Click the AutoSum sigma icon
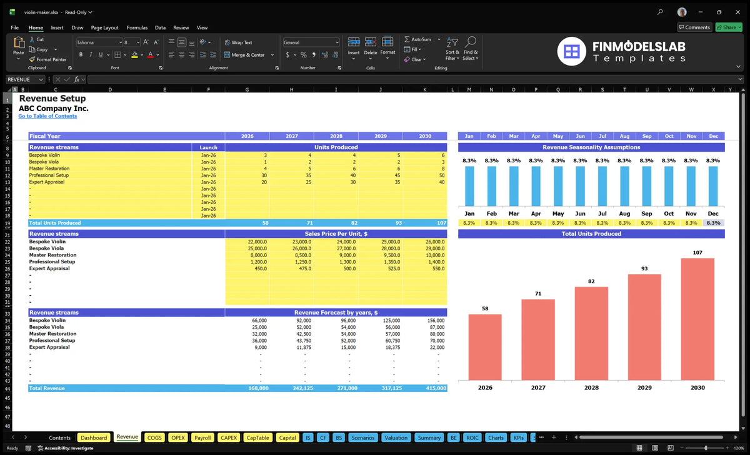 407,39
